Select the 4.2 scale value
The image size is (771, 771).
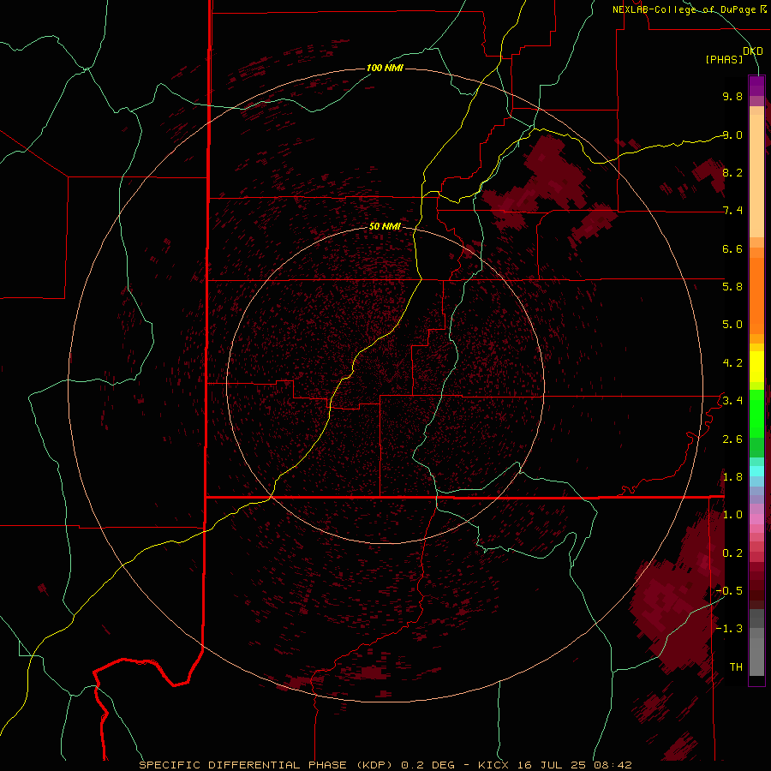coord(732,363)
